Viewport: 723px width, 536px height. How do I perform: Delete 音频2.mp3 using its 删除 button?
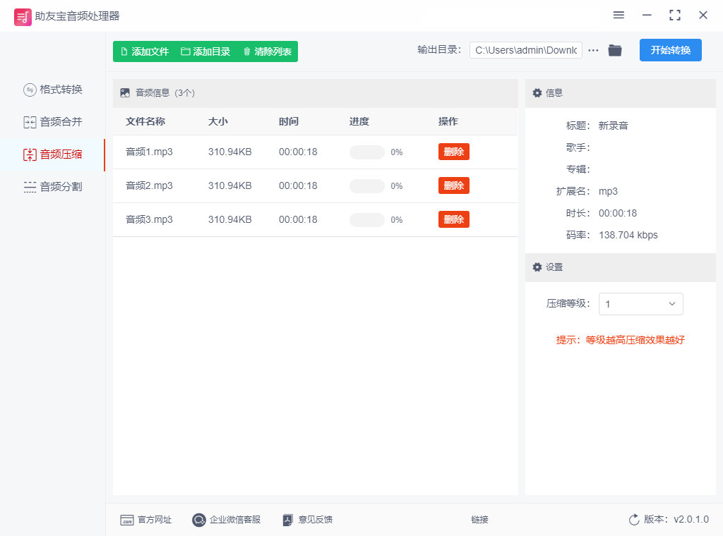[453, 185]
